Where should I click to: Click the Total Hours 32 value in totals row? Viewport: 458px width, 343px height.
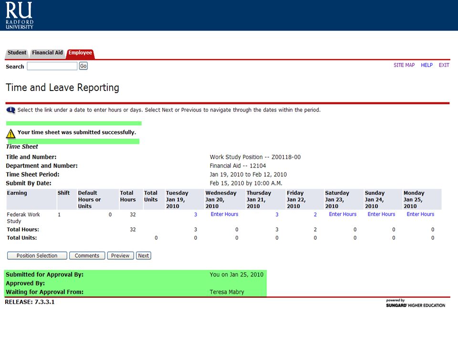click(133, 230)
